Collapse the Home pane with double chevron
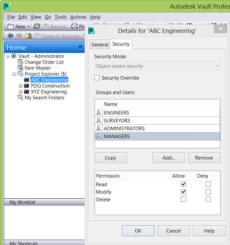Screen dimensions: 230x245 (x=80, y=47)
